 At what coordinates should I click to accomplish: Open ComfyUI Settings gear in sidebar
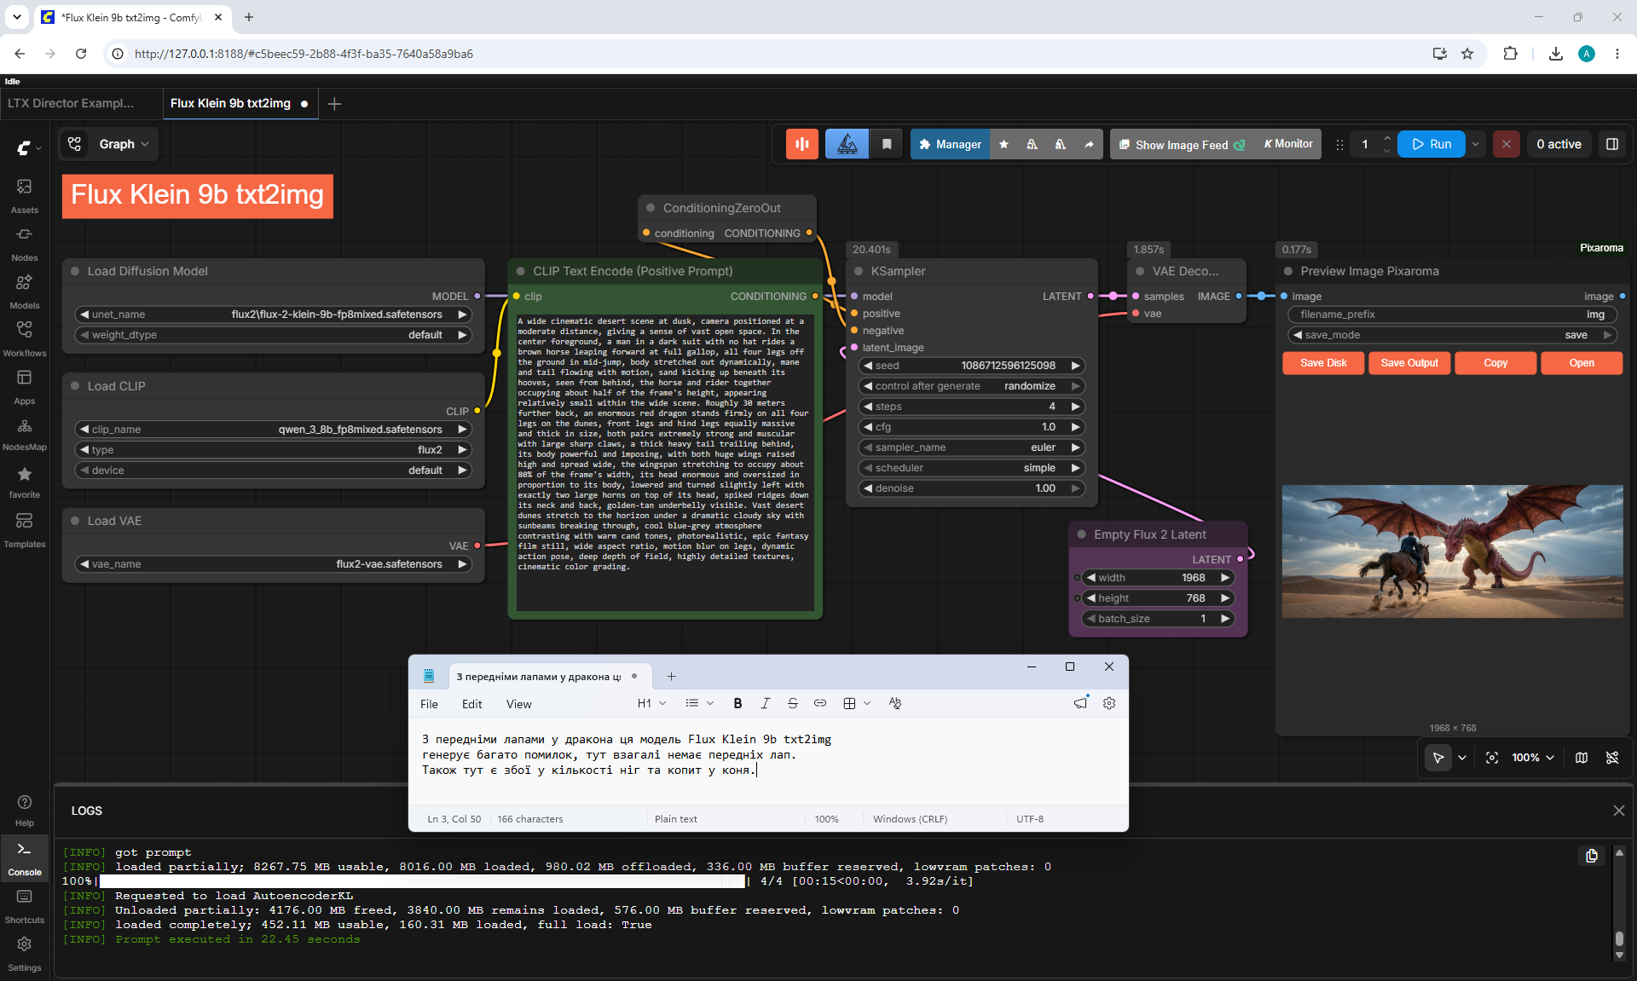(25, 954)
